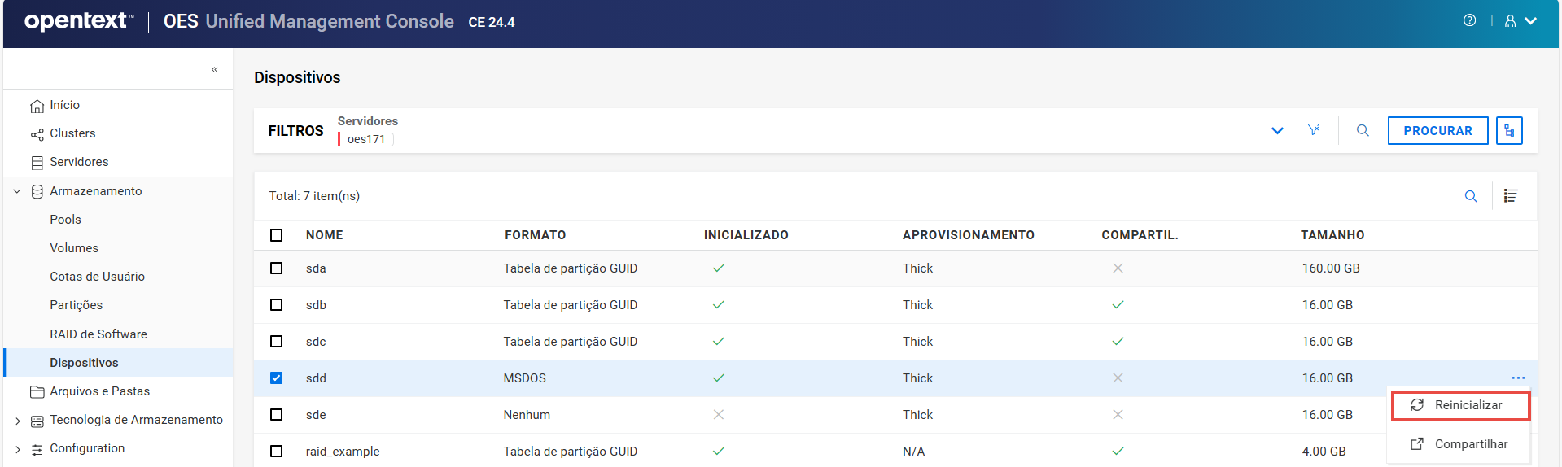Expand the Configuration section
This screenshot has width=1562, height=467.
pyautogui.click(x=17, y=449)
